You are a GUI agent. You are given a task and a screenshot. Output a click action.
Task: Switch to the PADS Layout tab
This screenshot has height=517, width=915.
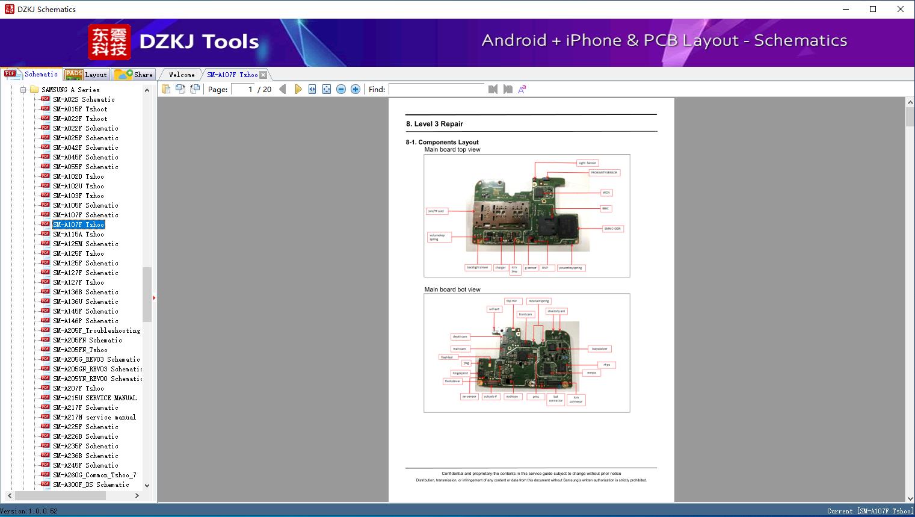85,75
